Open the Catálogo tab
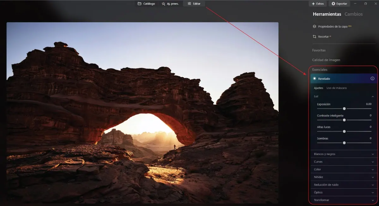The width and height of the screenshot is (379, 206). tap(146, 4)
